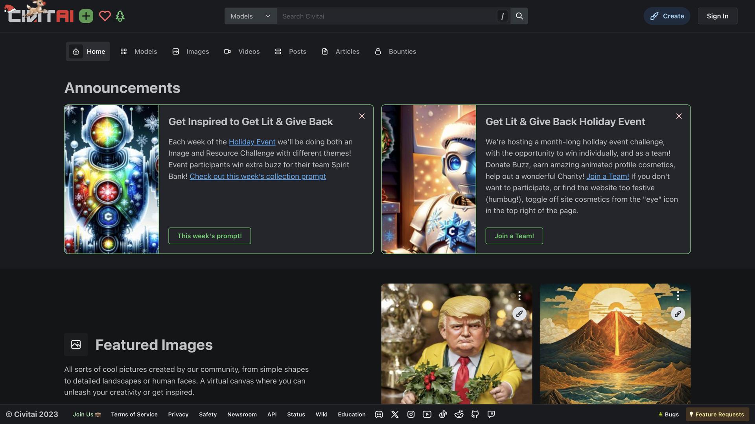This screenshot has width=755, height=424.
Task: Click the green Christmas tree icon
Action: pos(120,16)
